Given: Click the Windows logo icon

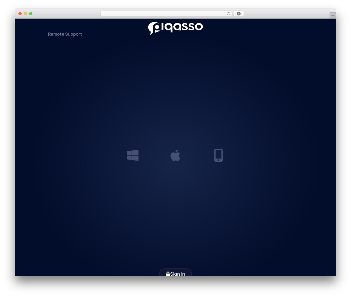Looking at the screenshot, I should point(132,155).
